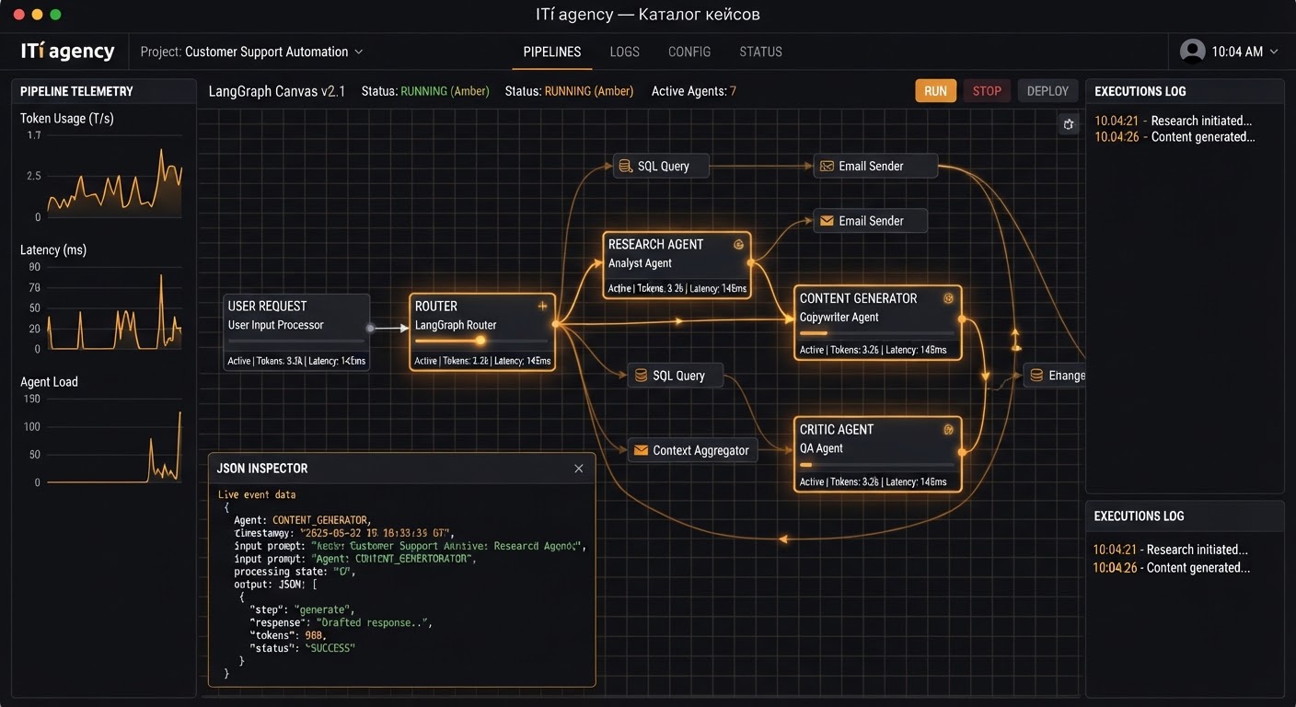Select the Agent Load chart
This screenshot has width=1296, height=707.
coord(101,440)
